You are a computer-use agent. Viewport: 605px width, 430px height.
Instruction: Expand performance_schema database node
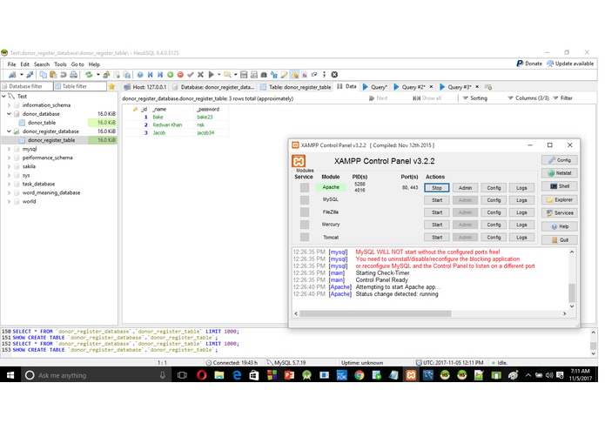pyautogui.click(x=9, y=158)
